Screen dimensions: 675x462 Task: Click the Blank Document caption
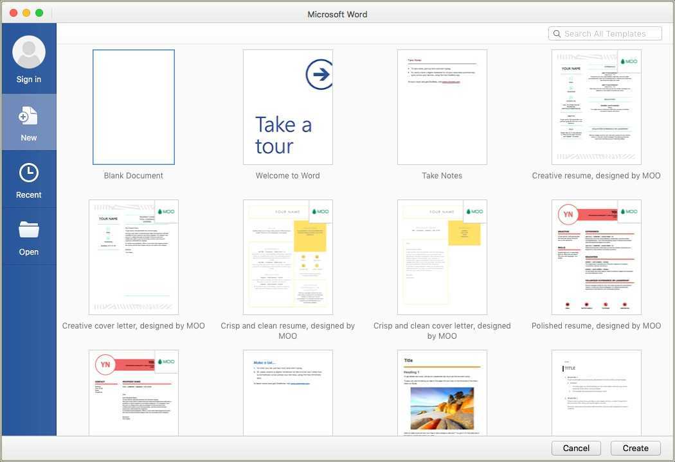(x=134, y=176)
